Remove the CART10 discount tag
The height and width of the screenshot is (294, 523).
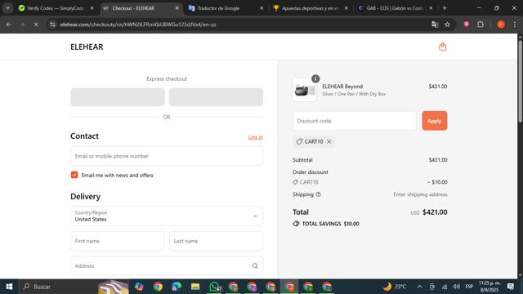tap(329, 141)
